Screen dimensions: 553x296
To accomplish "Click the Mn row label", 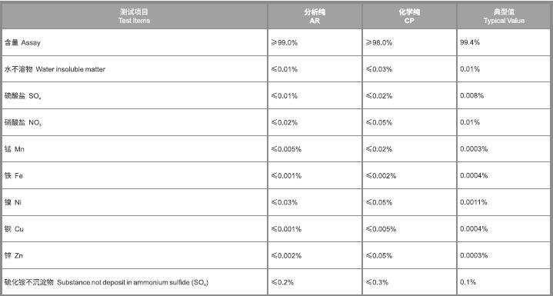I will point(14,149).
